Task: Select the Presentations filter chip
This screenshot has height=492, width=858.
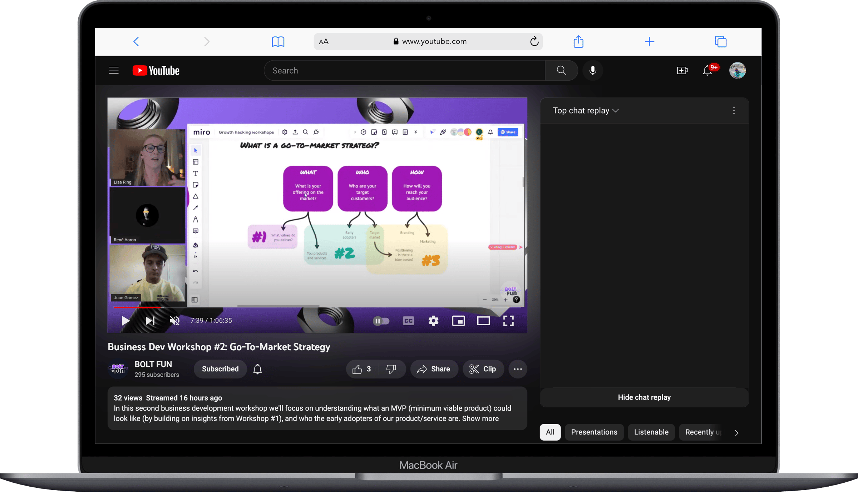Action: [594, 432]
